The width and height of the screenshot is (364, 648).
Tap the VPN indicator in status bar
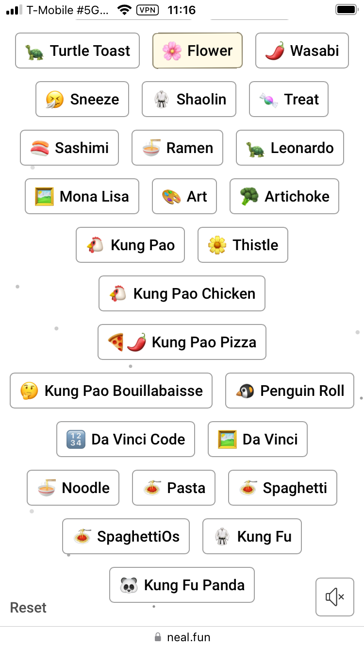tap(148, 10)
